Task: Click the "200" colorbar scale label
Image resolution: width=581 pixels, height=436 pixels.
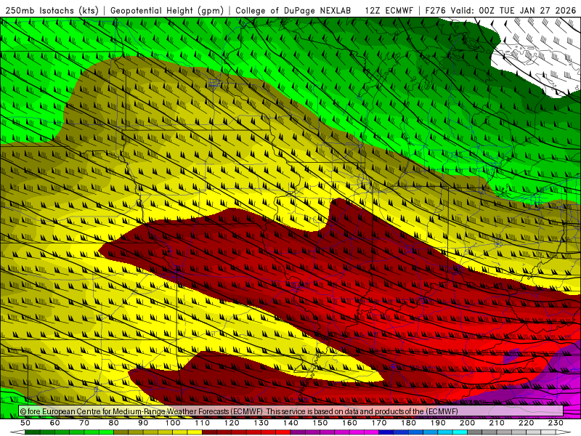Action: point(467,423)
